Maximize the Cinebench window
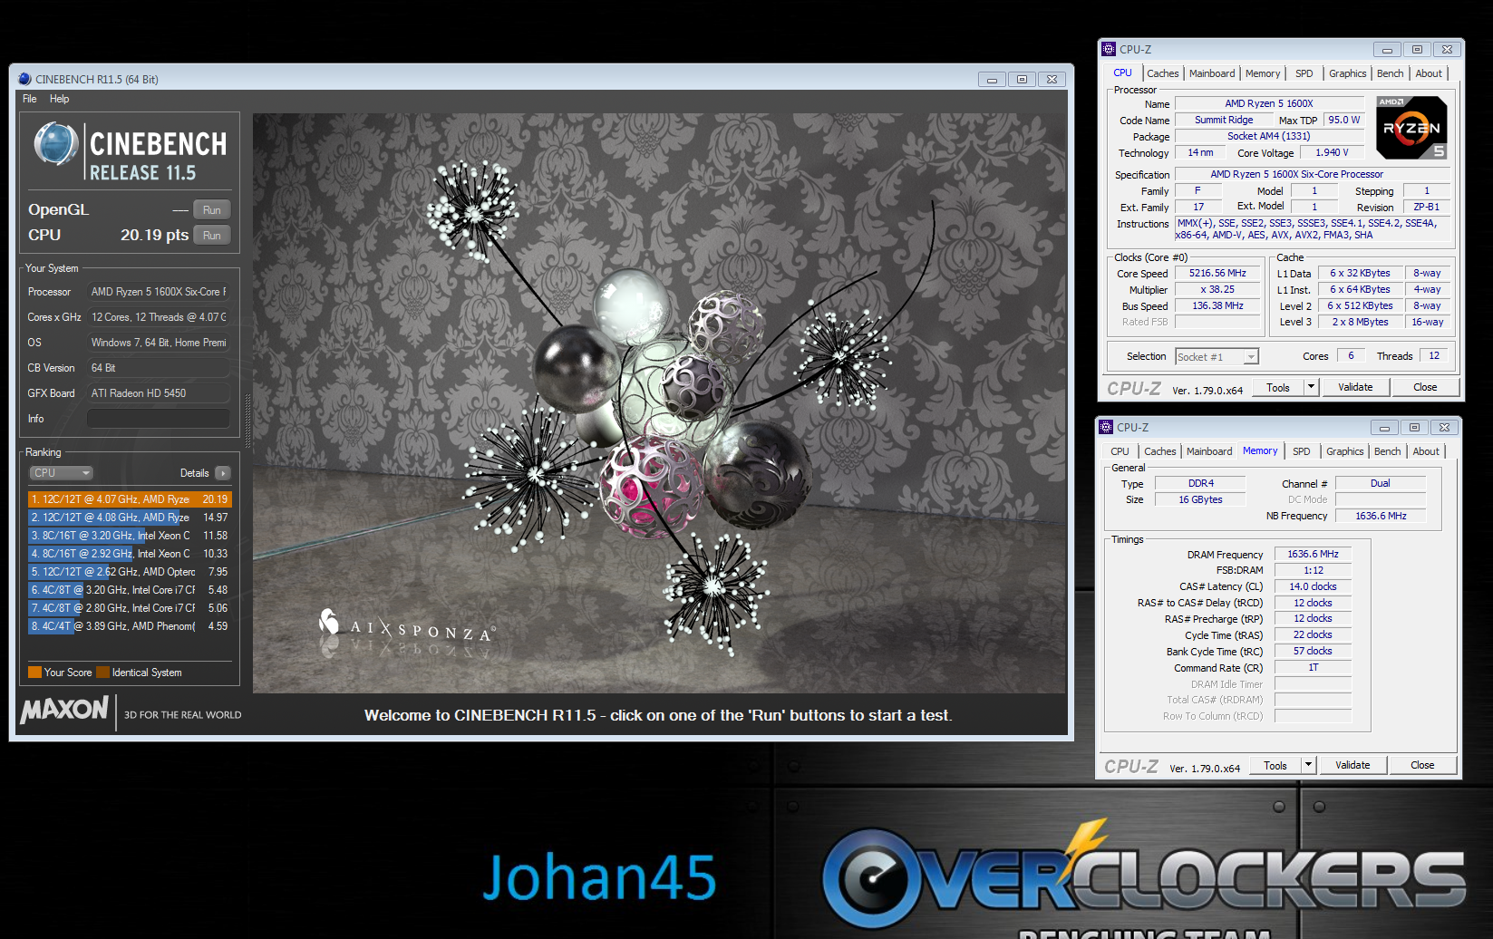1493x939 pixels. pos(1022,80)
